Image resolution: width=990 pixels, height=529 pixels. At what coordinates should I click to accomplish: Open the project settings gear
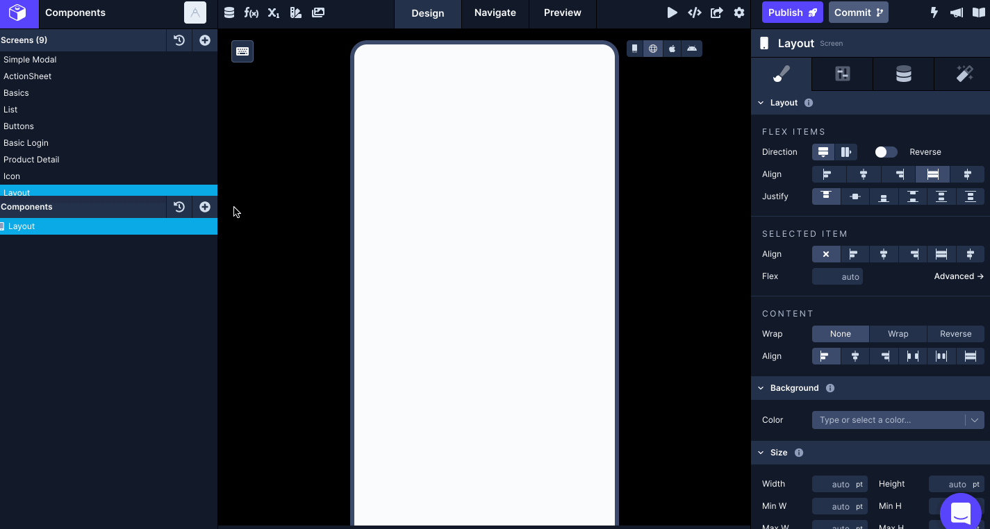click(739, 12)
